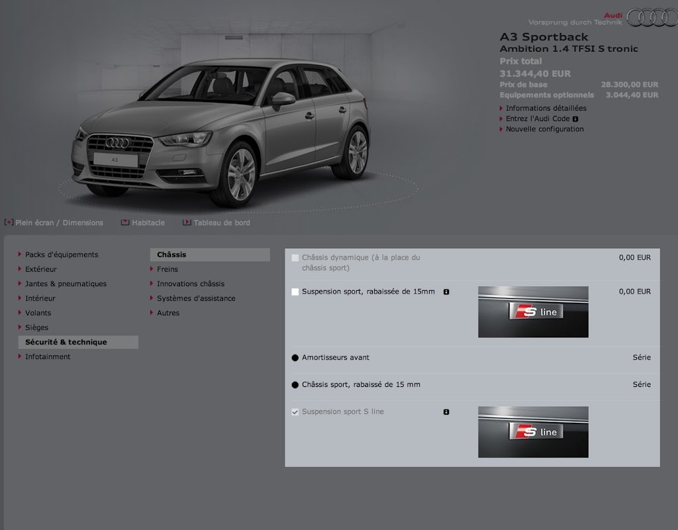This screenshot has width=678, height=530.
Task: Click S line thumbnail for Suspension sport rabaissée
Action: pos(533,312)
